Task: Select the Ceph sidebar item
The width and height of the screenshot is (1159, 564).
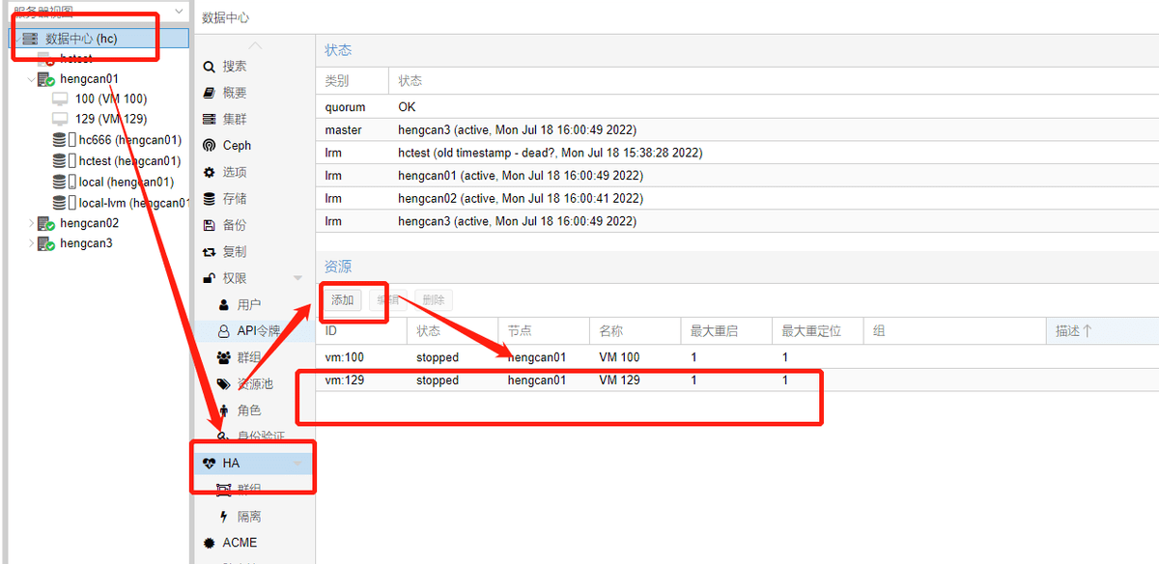Action: click(x=237, y=145)
